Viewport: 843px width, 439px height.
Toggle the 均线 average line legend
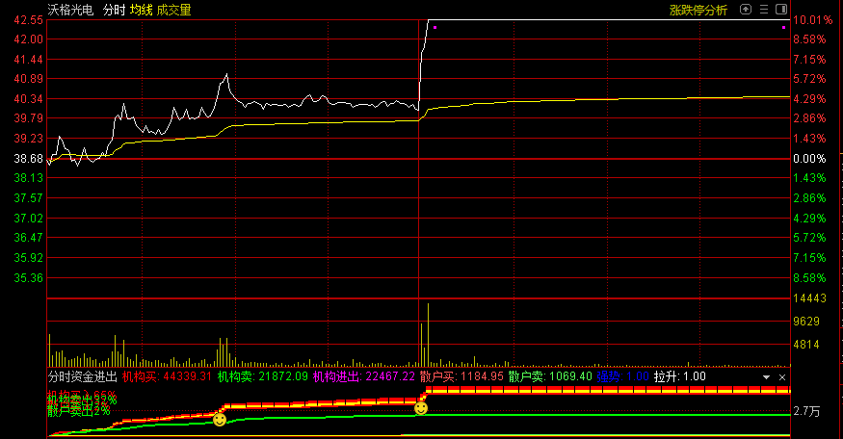[141, 10]
